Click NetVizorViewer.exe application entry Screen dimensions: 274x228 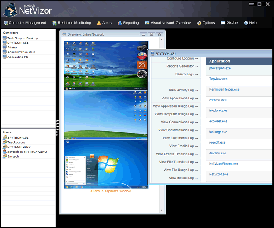tap(223, 164)
